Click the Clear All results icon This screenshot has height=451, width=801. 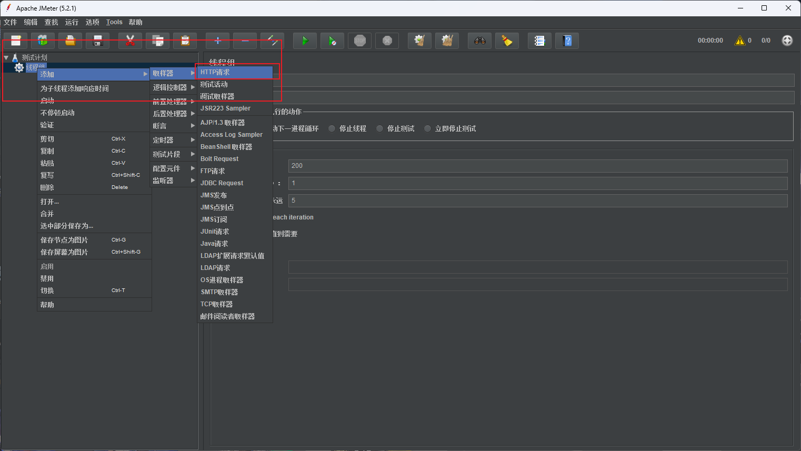pyautogui.click(x=447, y=41)
